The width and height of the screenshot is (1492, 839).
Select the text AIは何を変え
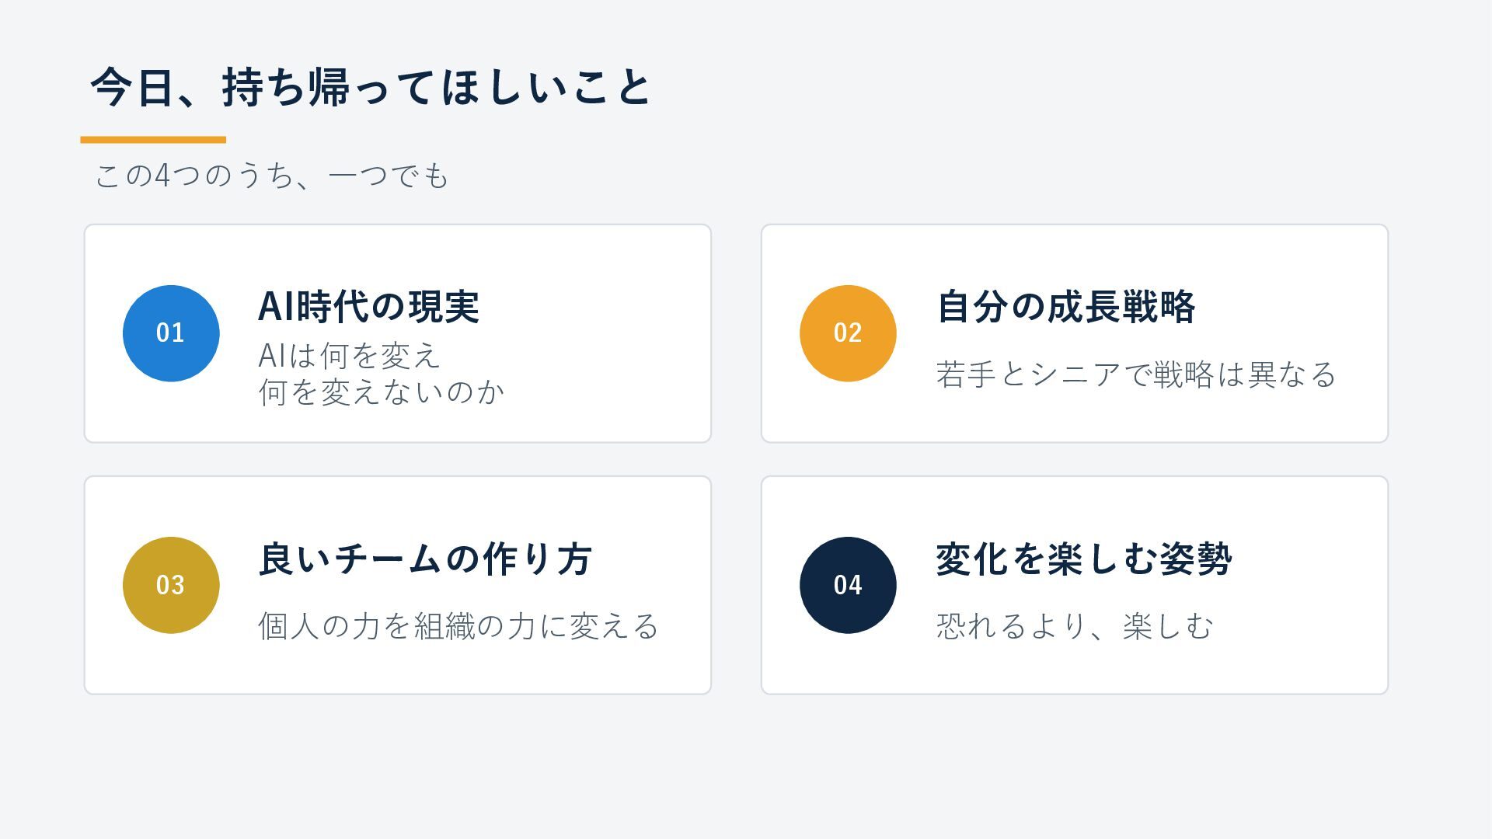click(x=350, y=356)
